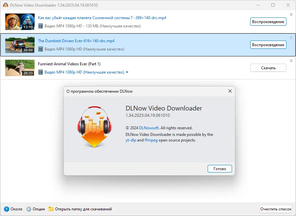Click Скачать for Funniest Animal Videos

point(268,68)
